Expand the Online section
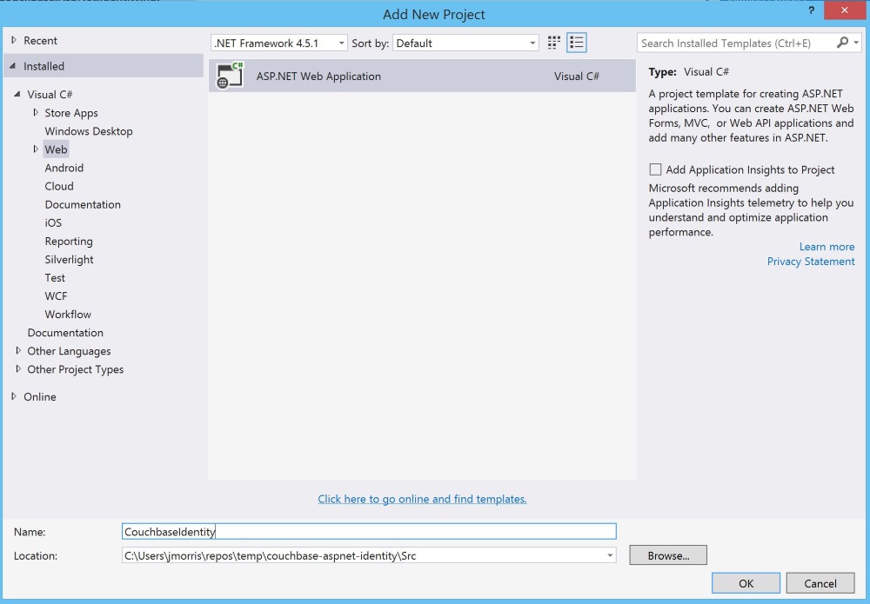The image size is (870, 604). 14,396
